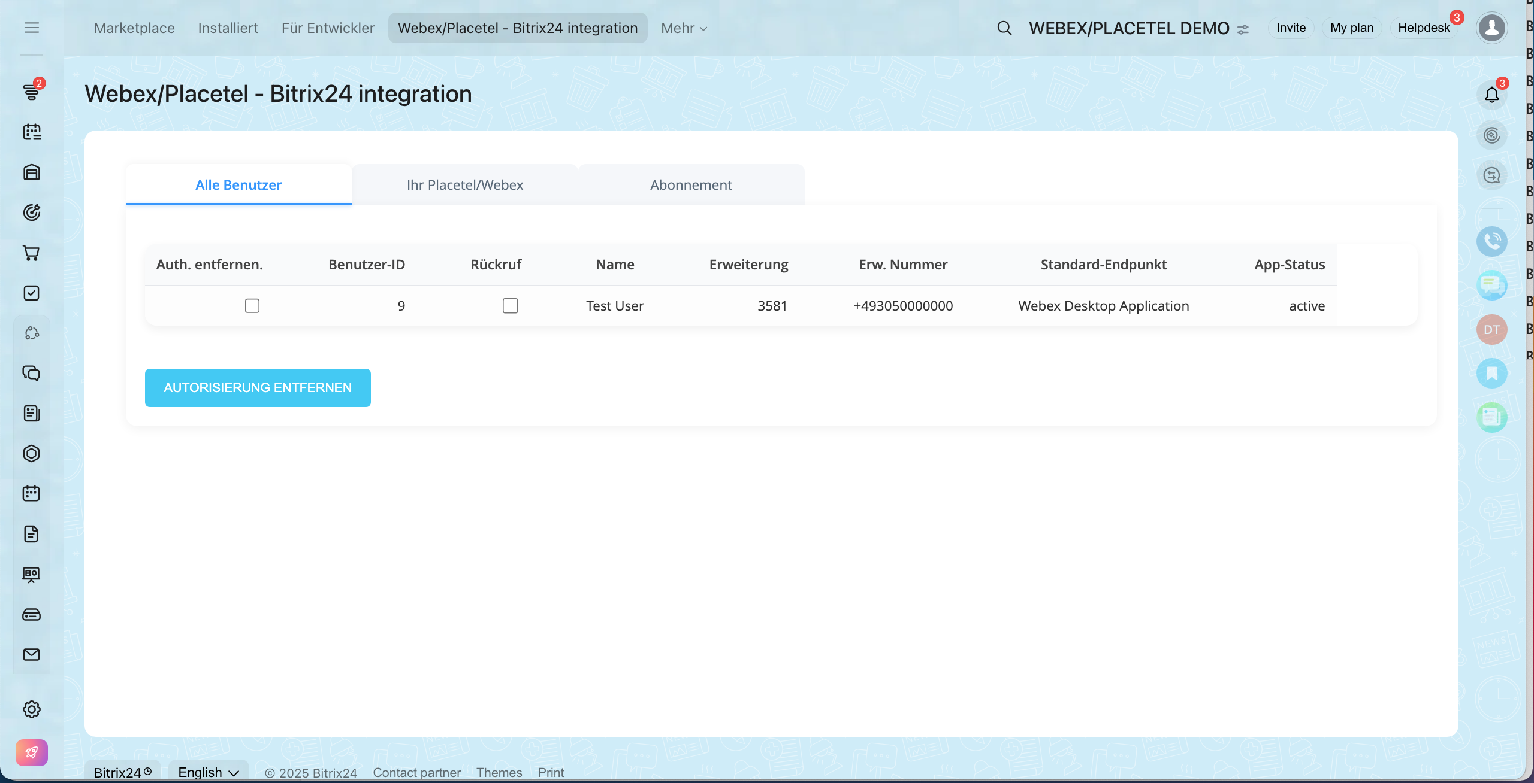Click the Bitrix24 footer menu button
Image resolution: width=1534 pixels, height=783 pixels.
tap(123, 772)
